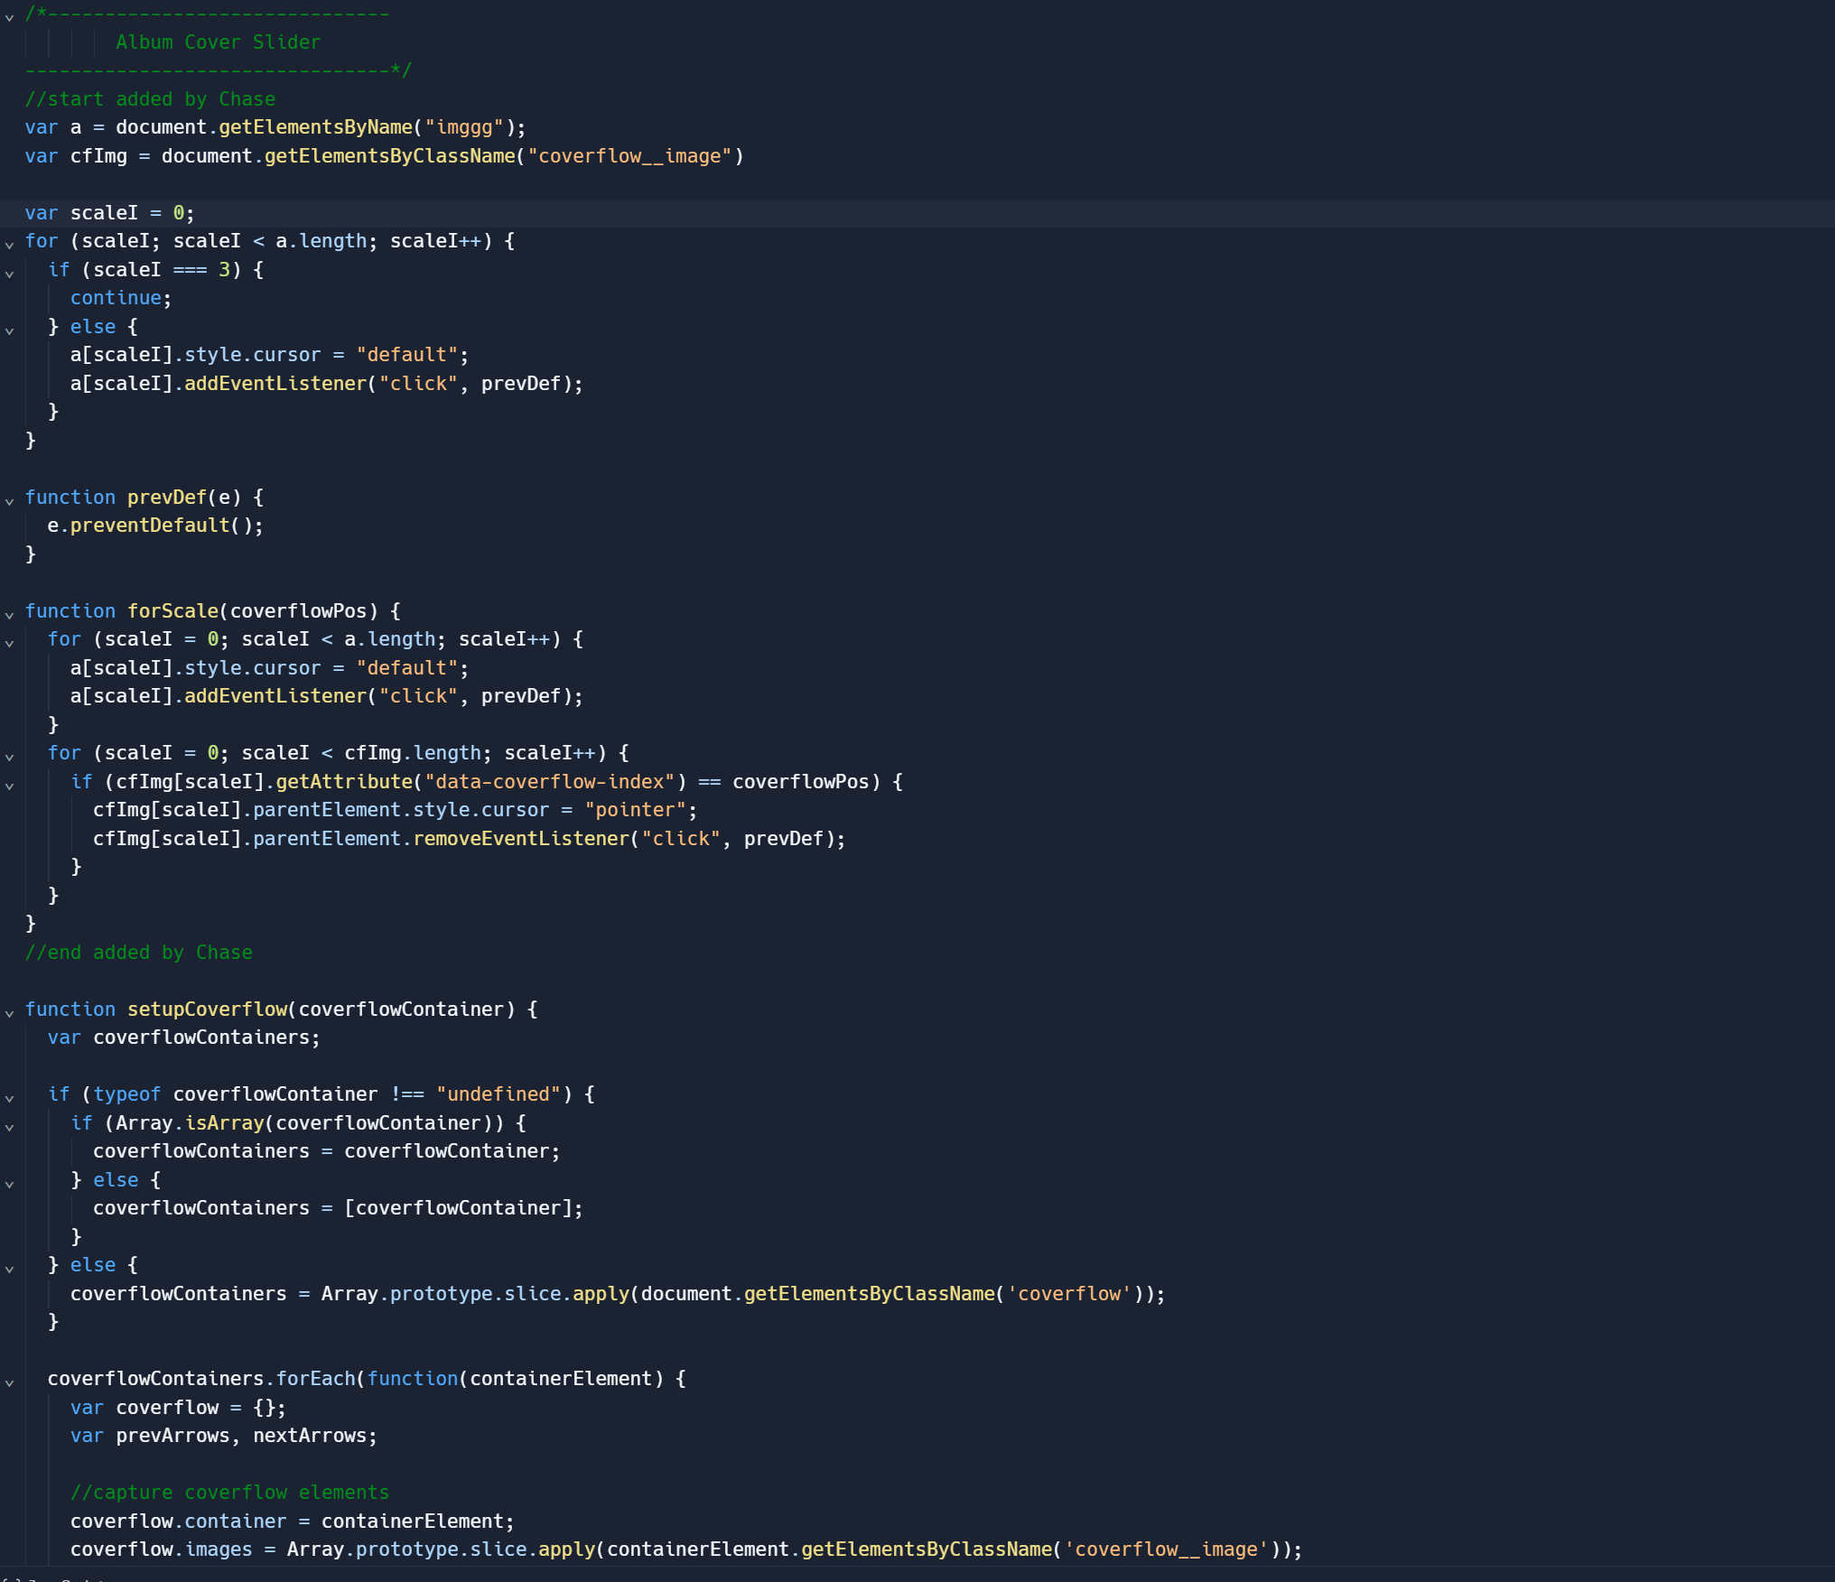Click the //capture coverflow elements comment

pyautogui.click(x=229, y=1493)
